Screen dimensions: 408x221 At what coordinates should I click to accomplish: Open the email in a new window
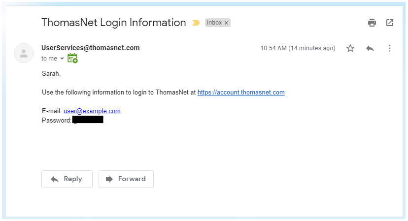click(x=390, y=23)
